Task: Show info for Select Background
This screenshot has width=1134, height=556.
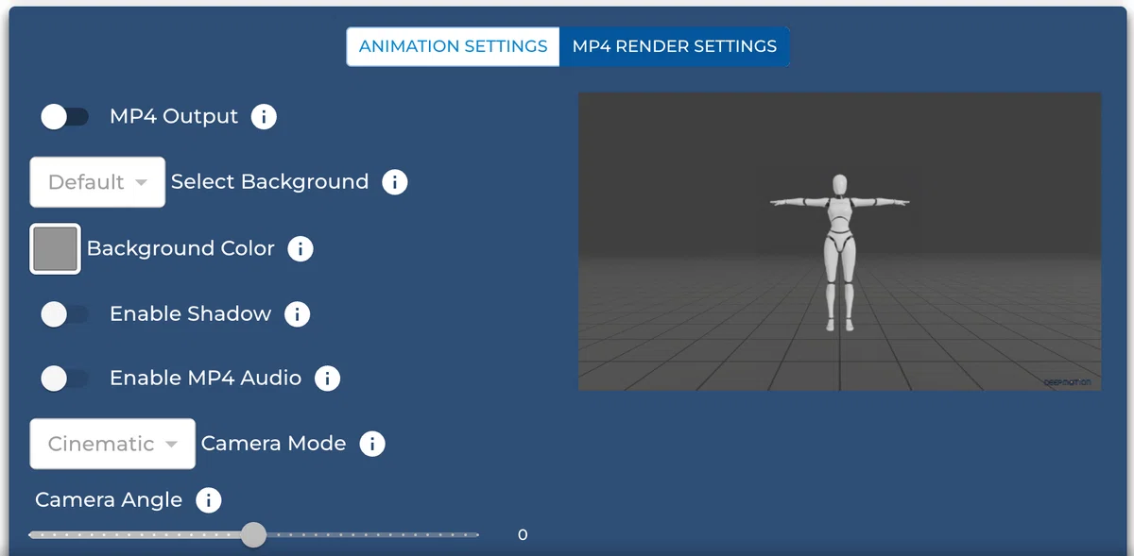Action: pyautogui.click(x=394, y=182)
